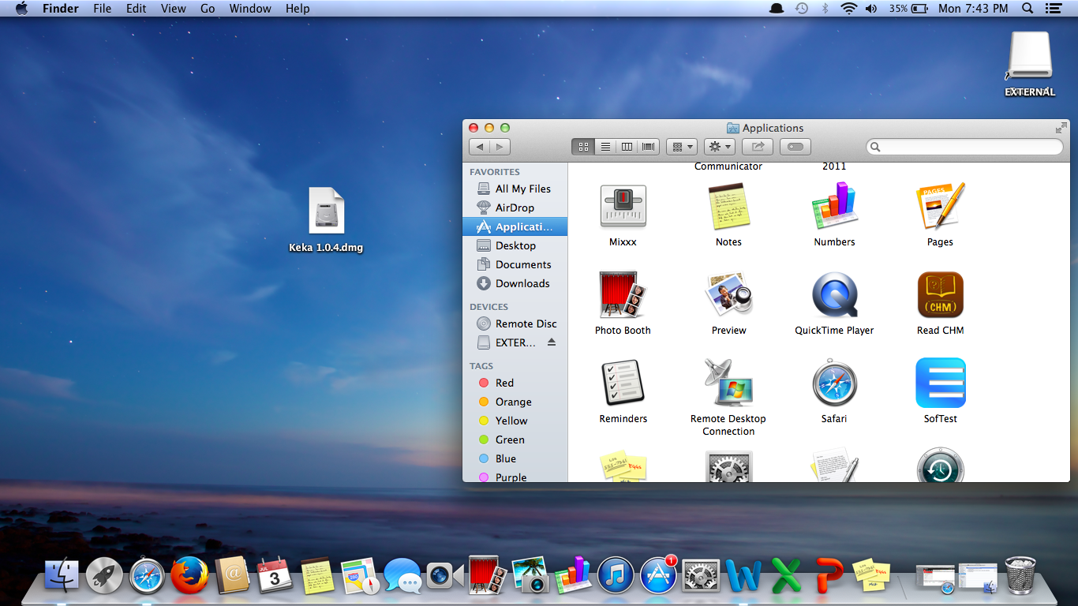Screen dimensions: 1078x606
Task: Eject the EXTERNAL device in sidebar
Action: pos(552,342)
